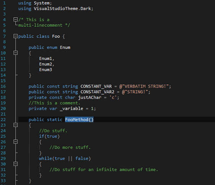
Task: Click the 'Enum3' member on line 13
Action: (x=46, y=70)
